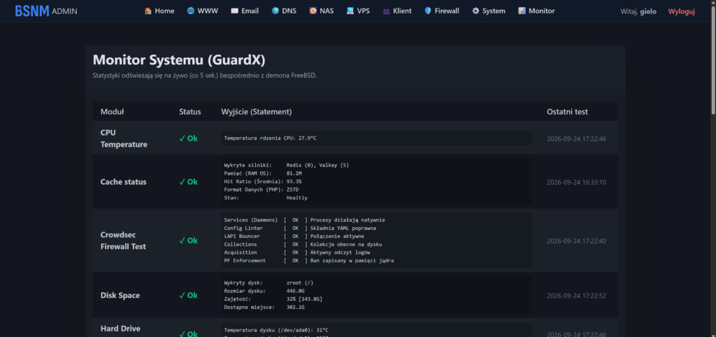The height and width of the screenshot is (337, 716).
Task: Go to the Email section
Action: pos(245,11)
